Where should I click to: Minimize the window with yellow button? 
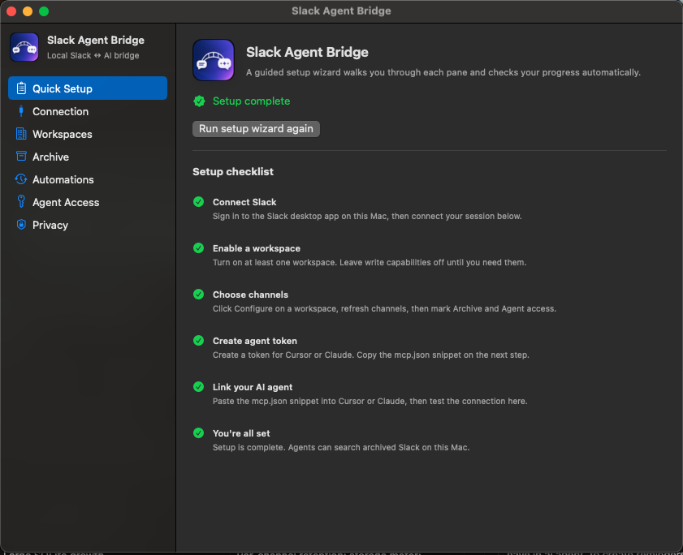click(28, 11)
